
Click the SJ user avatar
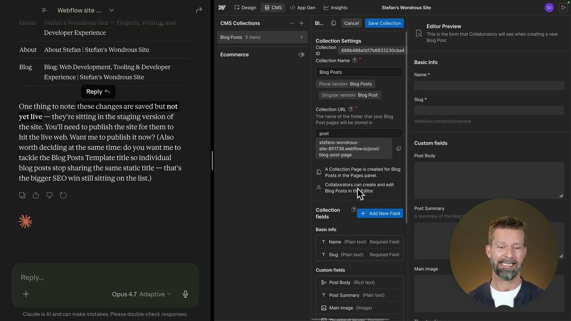[549, 8]
